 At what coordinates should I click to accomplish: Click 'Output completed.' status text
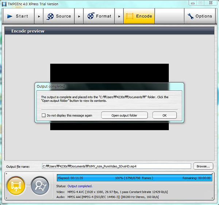80,186
